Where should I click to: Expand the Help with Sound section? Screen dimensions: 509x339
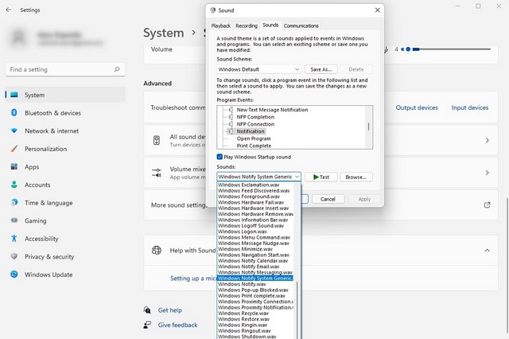click(x=487, y=251)
